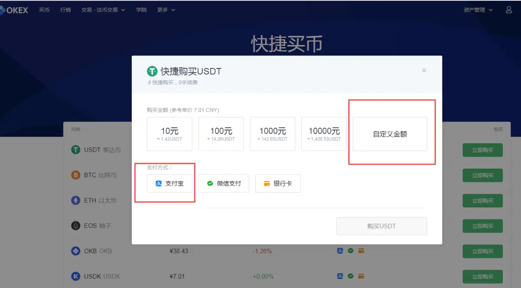Screen dimensions: 521x288
Task: Click the ETH 以太坊 coin icon
Action: click(76, 201)
